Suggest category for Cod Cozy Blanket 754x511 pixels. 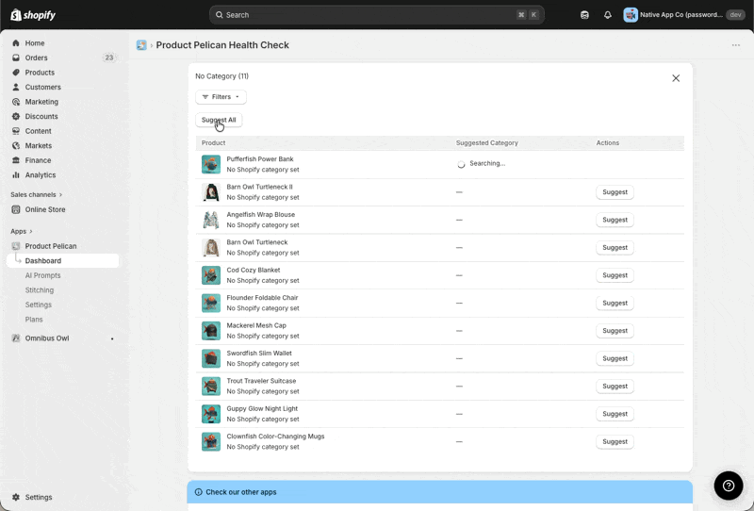615,275
